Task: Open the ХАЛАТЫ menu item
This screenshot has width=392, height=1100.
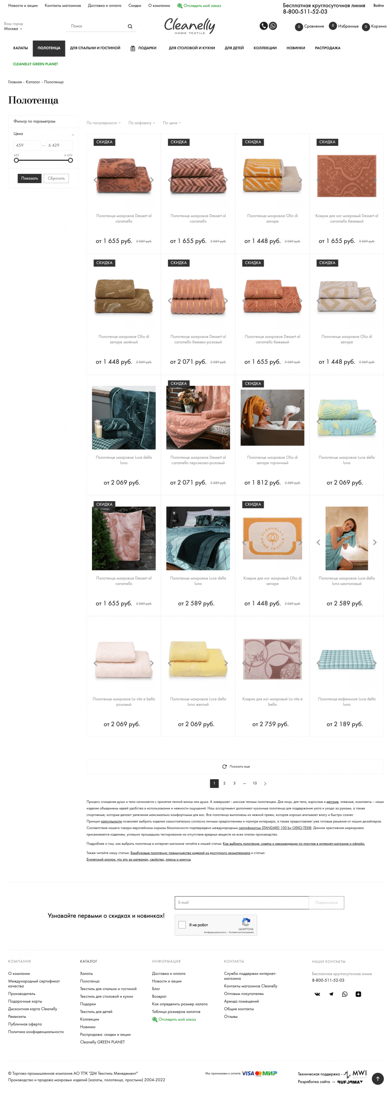Action: [x=20, y=48]
